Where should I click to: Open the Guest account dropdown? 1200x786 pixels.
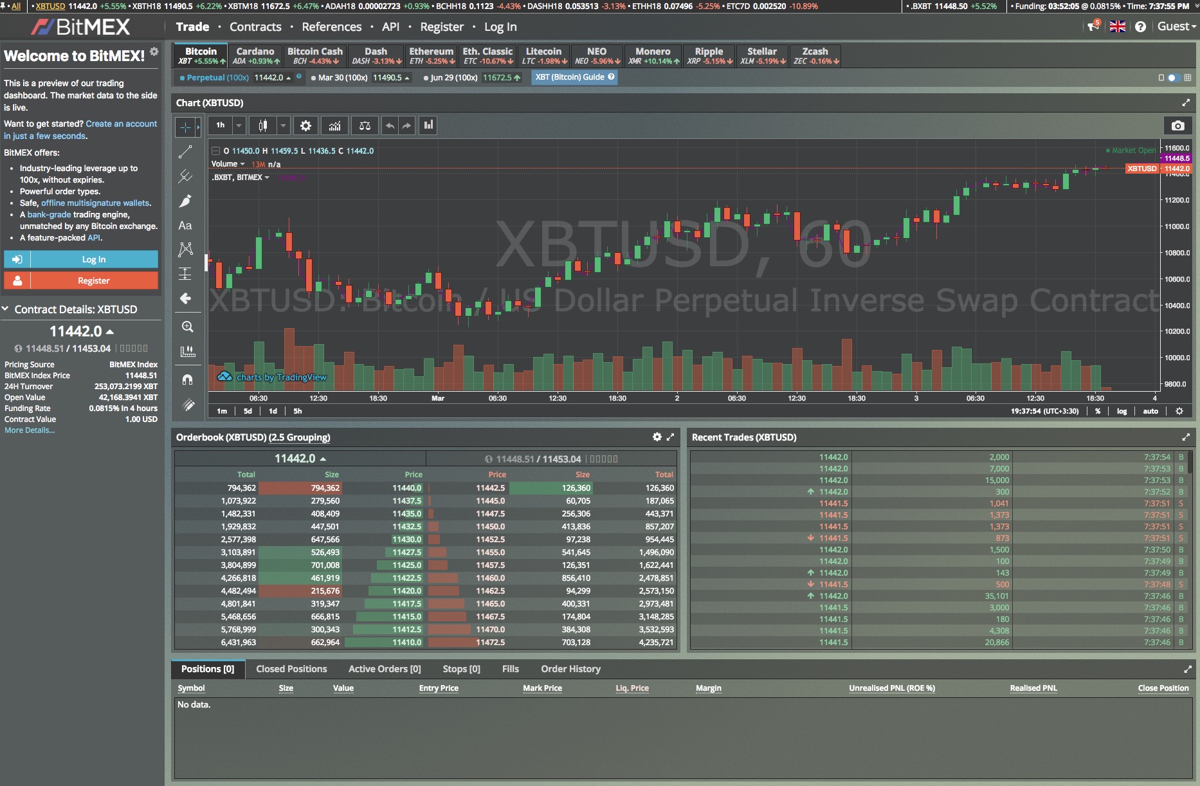coord(1177,26)
